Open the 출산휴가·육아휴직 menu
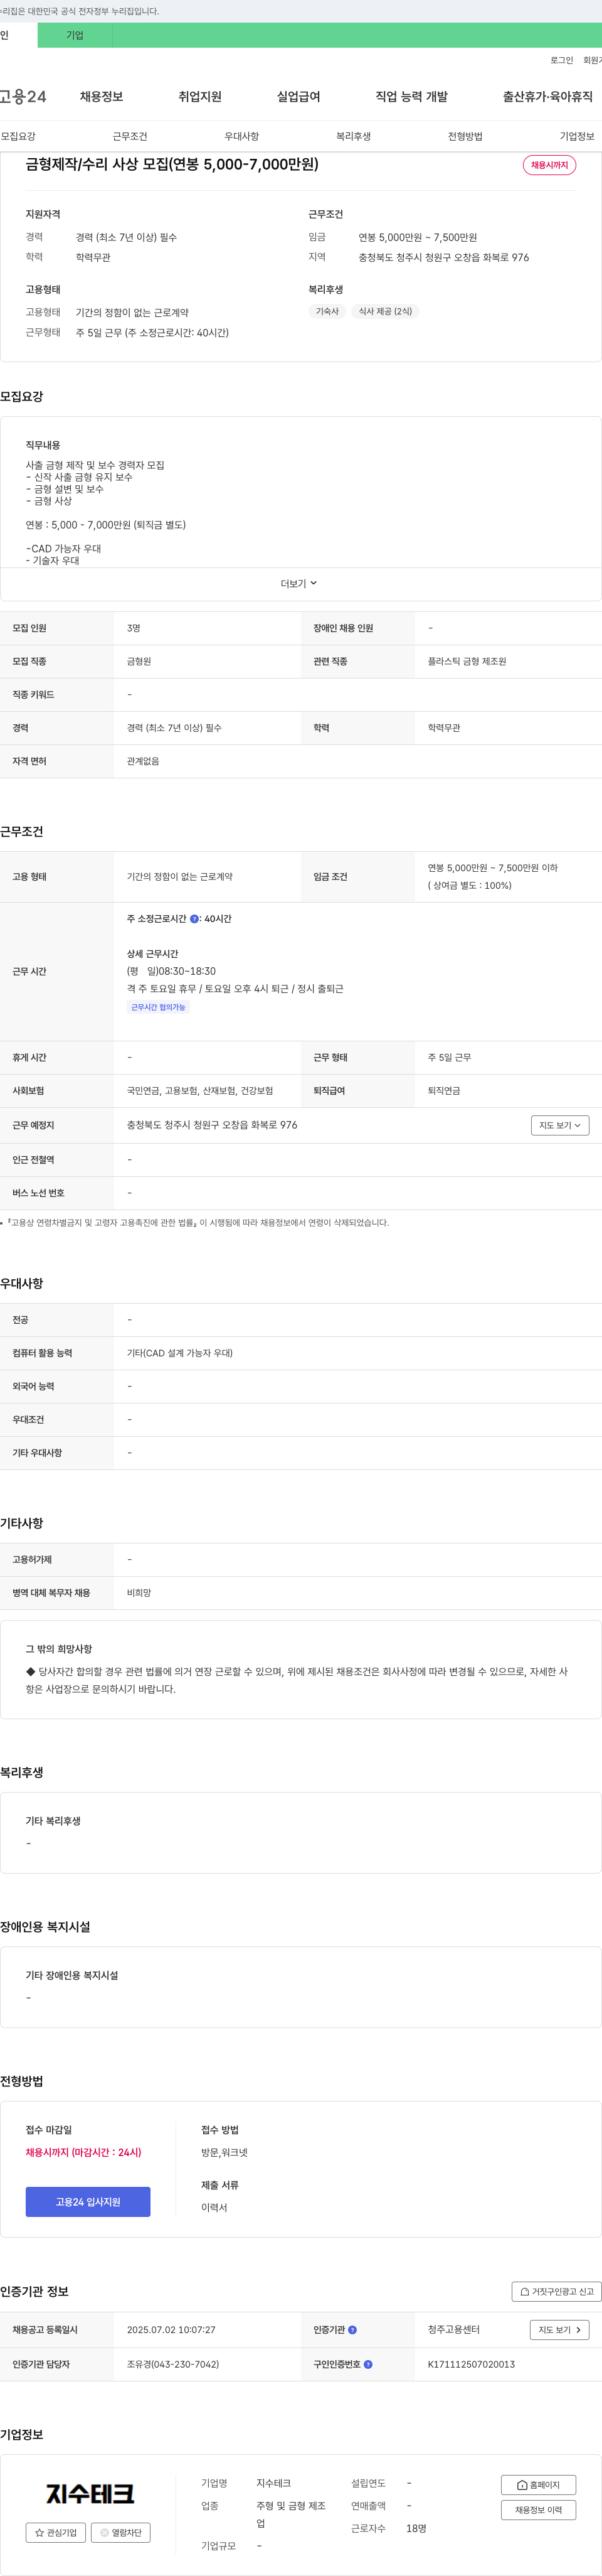 (547, 96)
